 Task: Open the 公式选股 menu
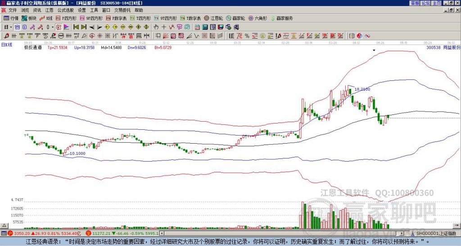(66, 10)
